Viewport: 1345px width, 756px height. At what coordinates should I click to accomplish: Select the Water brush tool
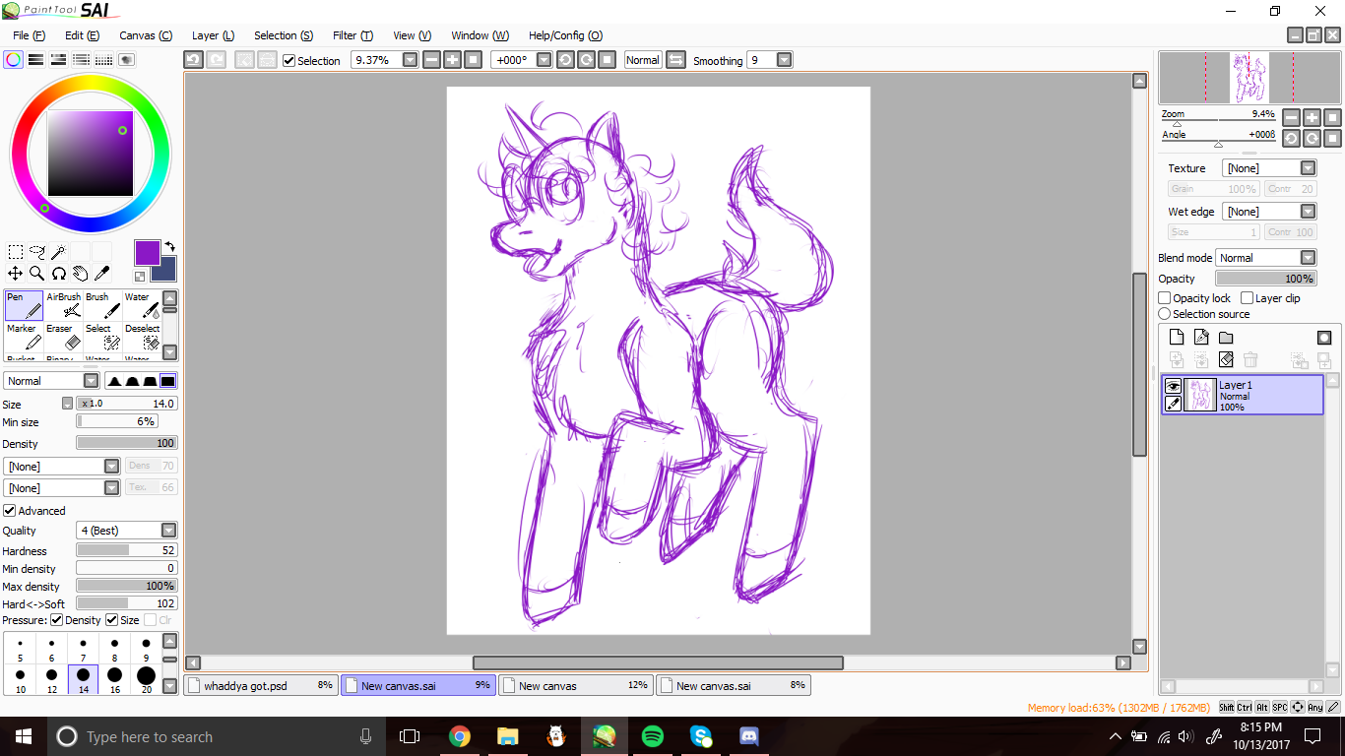pos(142,306)
